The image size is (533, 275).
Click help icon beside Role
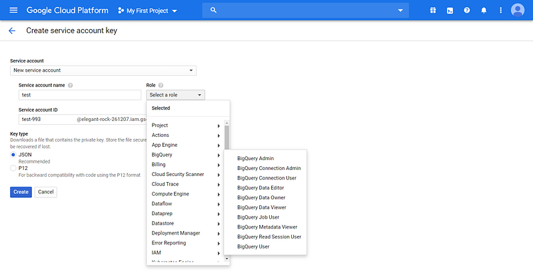pyautogui.click(x=161, y=86)
